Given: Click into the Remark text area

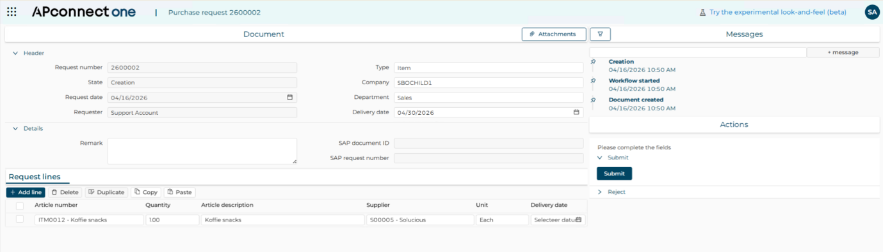Looking at the screenshot, I should tap(202, 151).
